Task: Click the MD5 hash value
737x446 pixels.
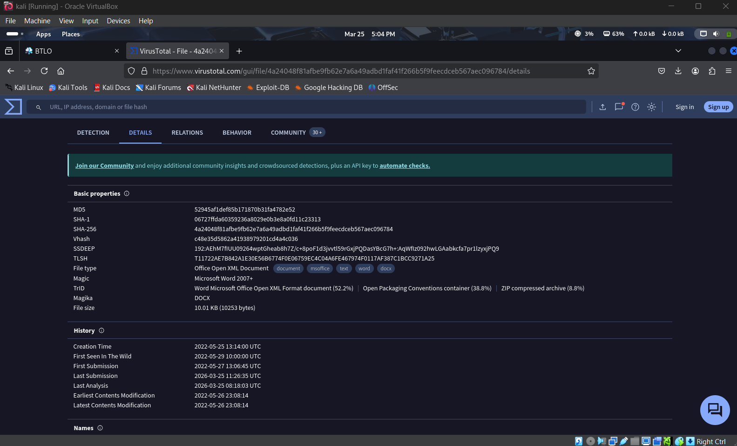Action: (x=245, y=210)
